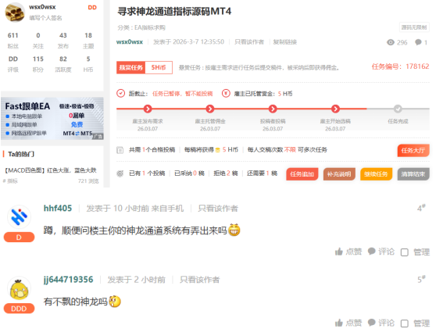443x336 pixels.
Task: Click the 18 主题 topics stat
Action: point(88,40)
